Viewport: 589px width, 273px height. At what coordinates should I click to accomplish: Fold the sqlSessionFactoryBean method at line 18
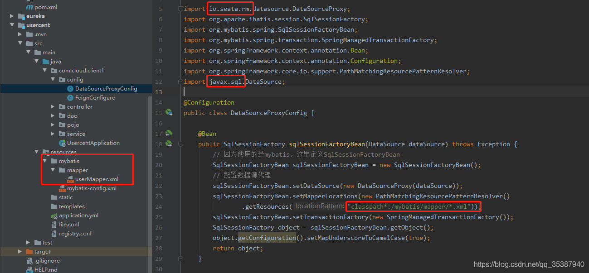click(180, 144)
